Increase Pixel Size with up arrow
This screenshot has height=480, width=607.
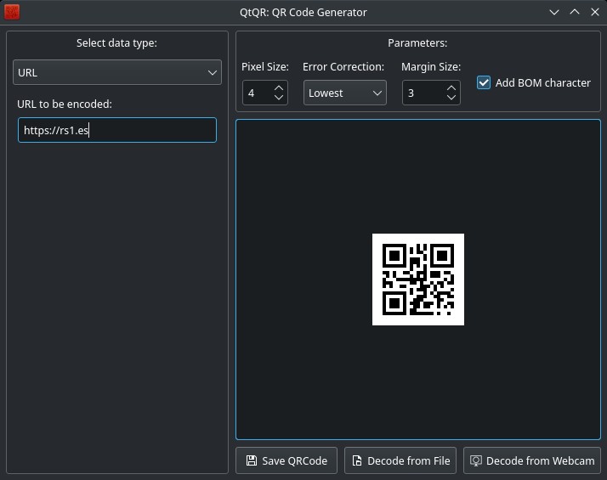[x=278, y=88]
